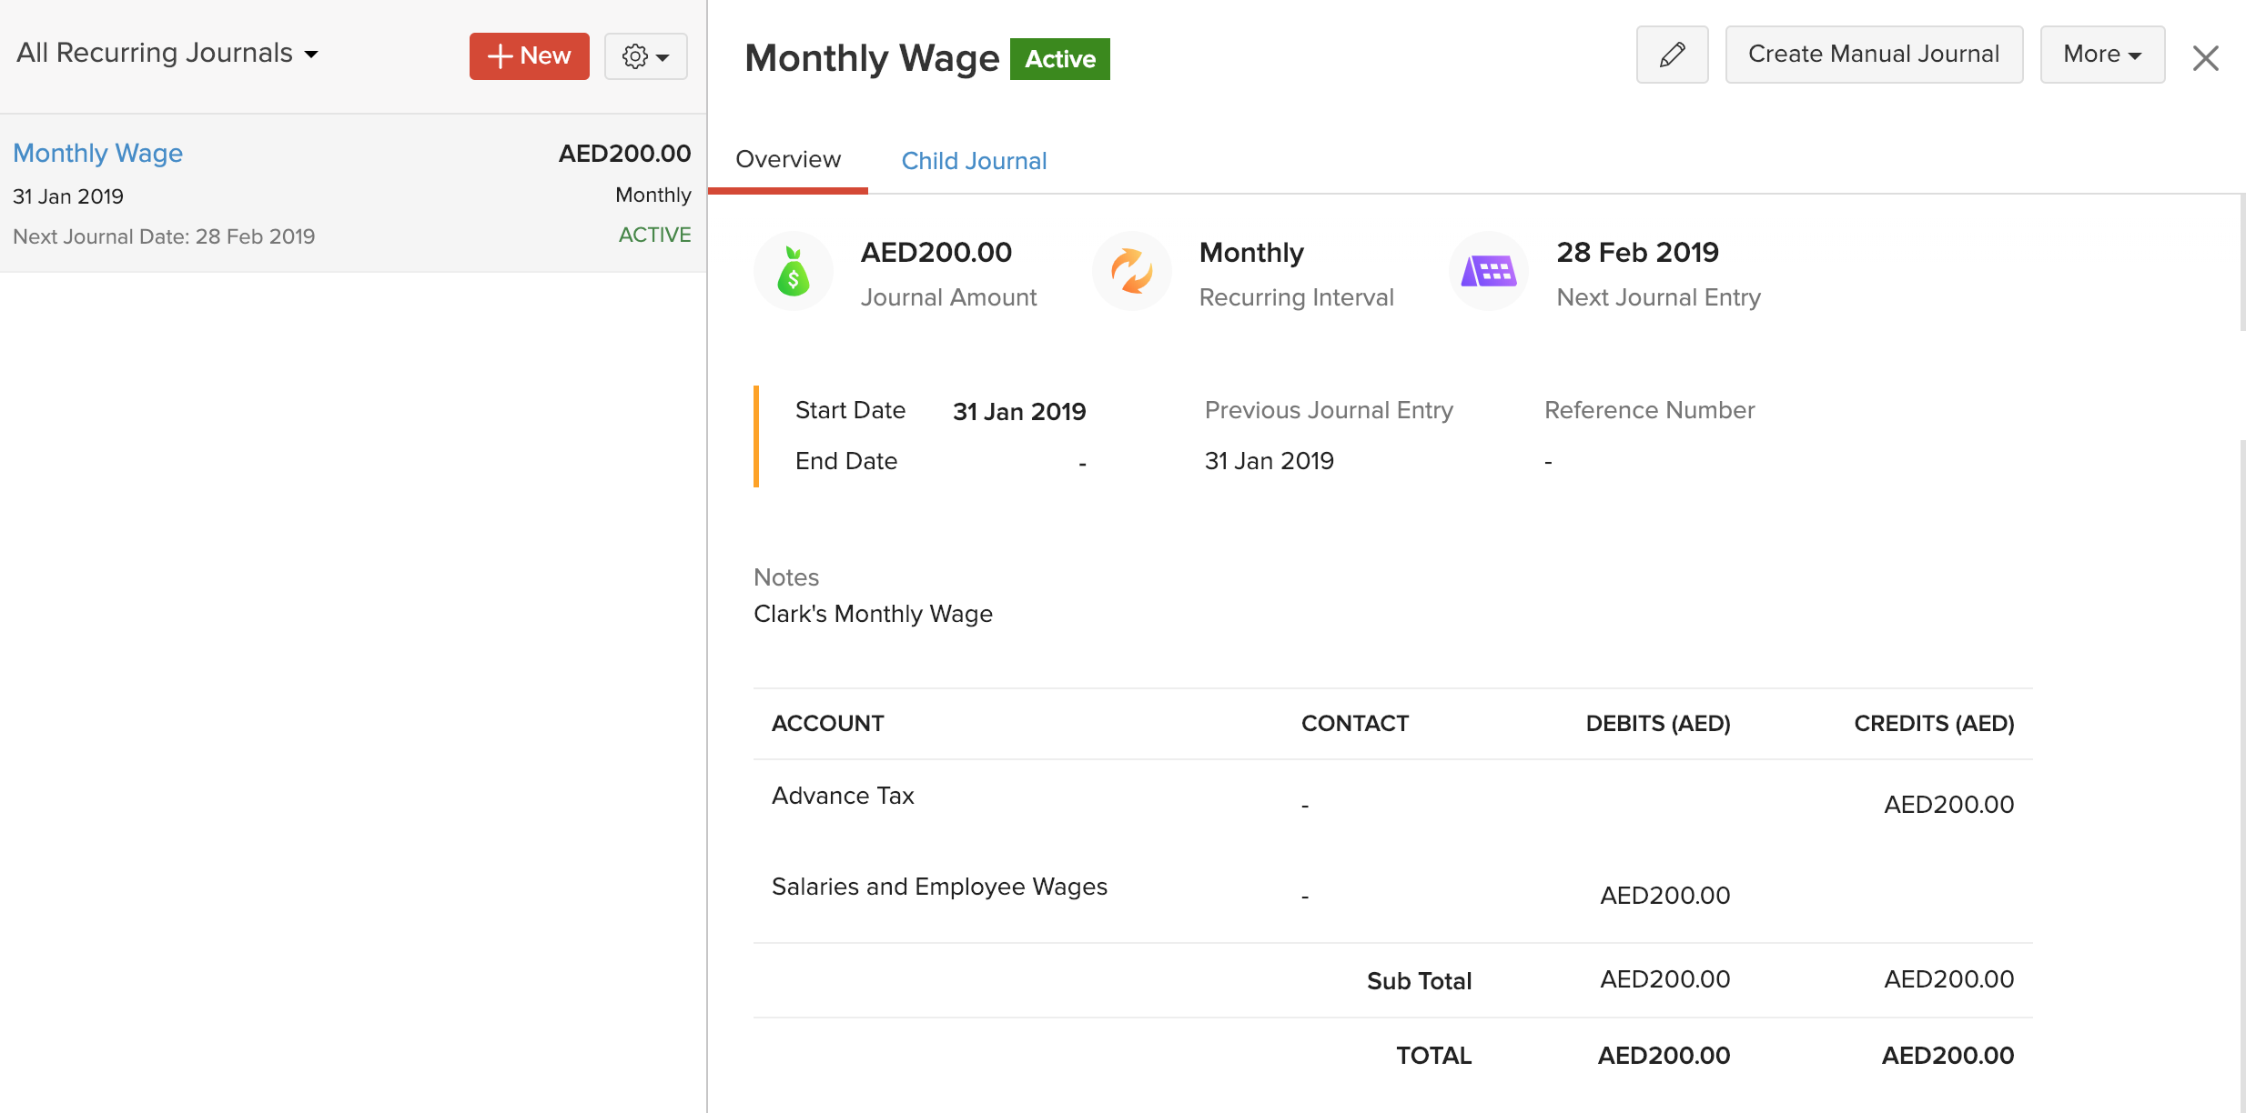Image resolution: width=2246 pixels, height=1113 pixels.
Task: Open the Monthly Wage journal link
Action: point(97,153)
